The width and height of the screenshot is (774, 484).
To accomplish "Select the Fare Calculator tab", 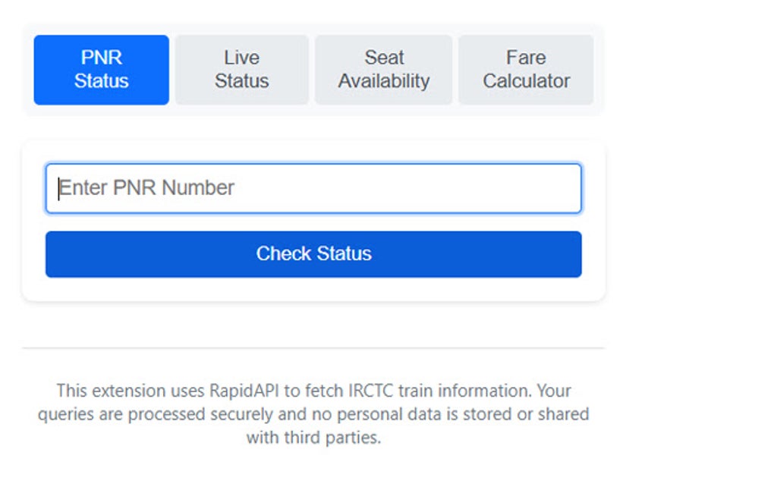I will 526,69.
